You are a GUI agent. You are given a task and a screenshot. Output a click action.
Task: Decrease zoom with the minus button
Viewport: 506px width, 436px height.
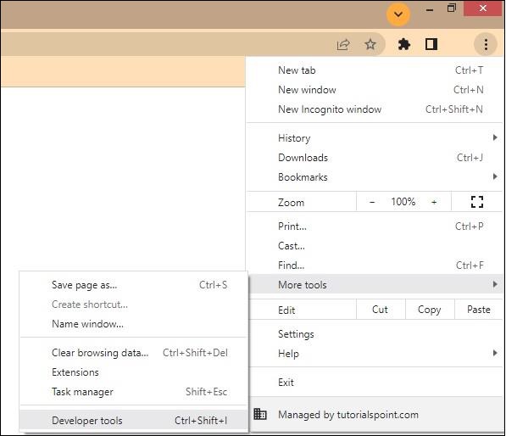[x=372, y=202]
